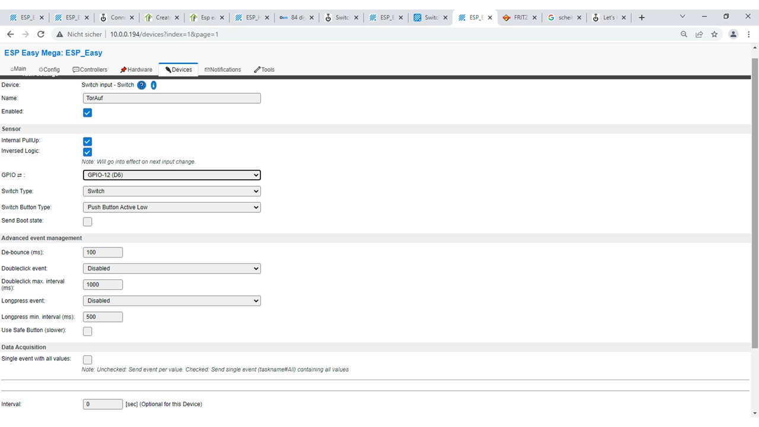
Task: Check Use Safe Button (slower)
Action: click(x=87, y=332)
